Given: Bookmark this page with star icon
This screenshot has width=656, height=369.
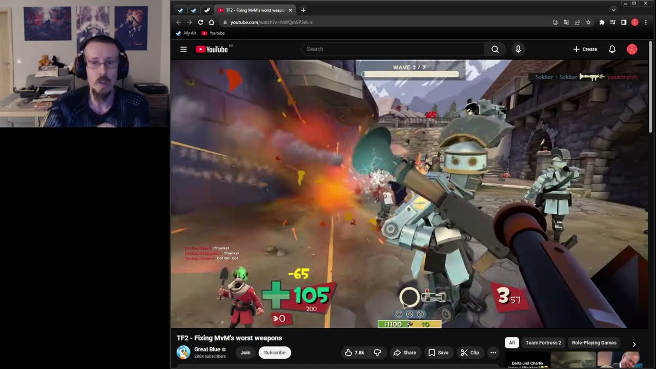Looking at the screenshot, I should click(x=588, y=23).
